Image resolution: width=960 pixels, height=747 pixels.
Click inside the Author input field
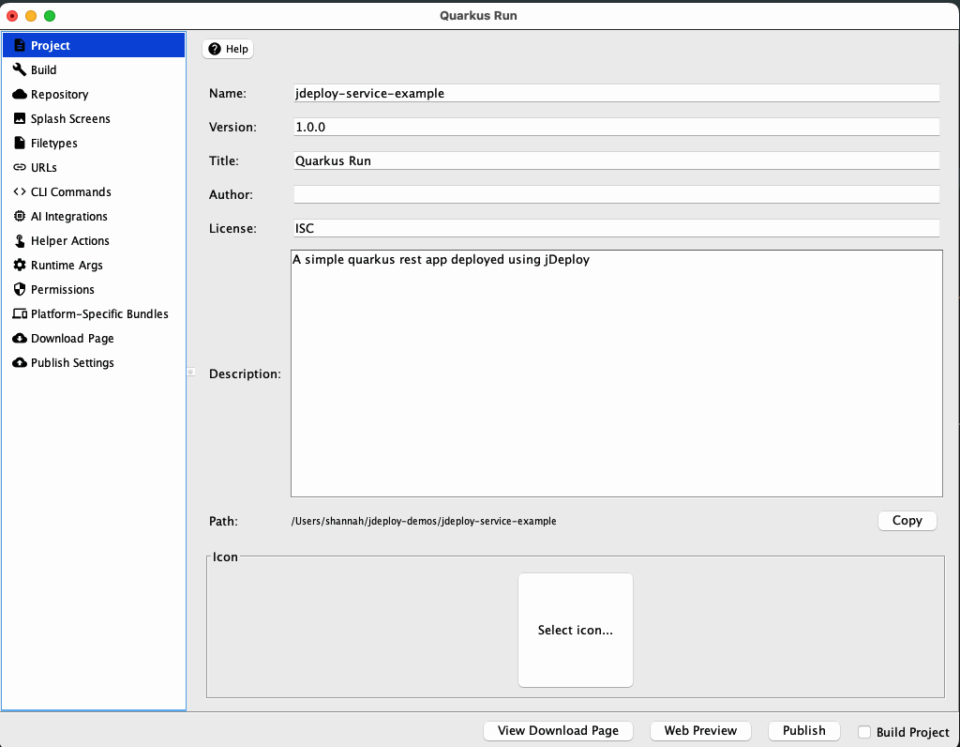614,194
